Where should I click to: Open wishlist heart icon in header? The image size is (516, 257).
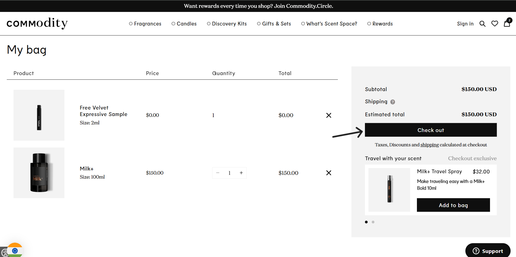coord(495,24)
